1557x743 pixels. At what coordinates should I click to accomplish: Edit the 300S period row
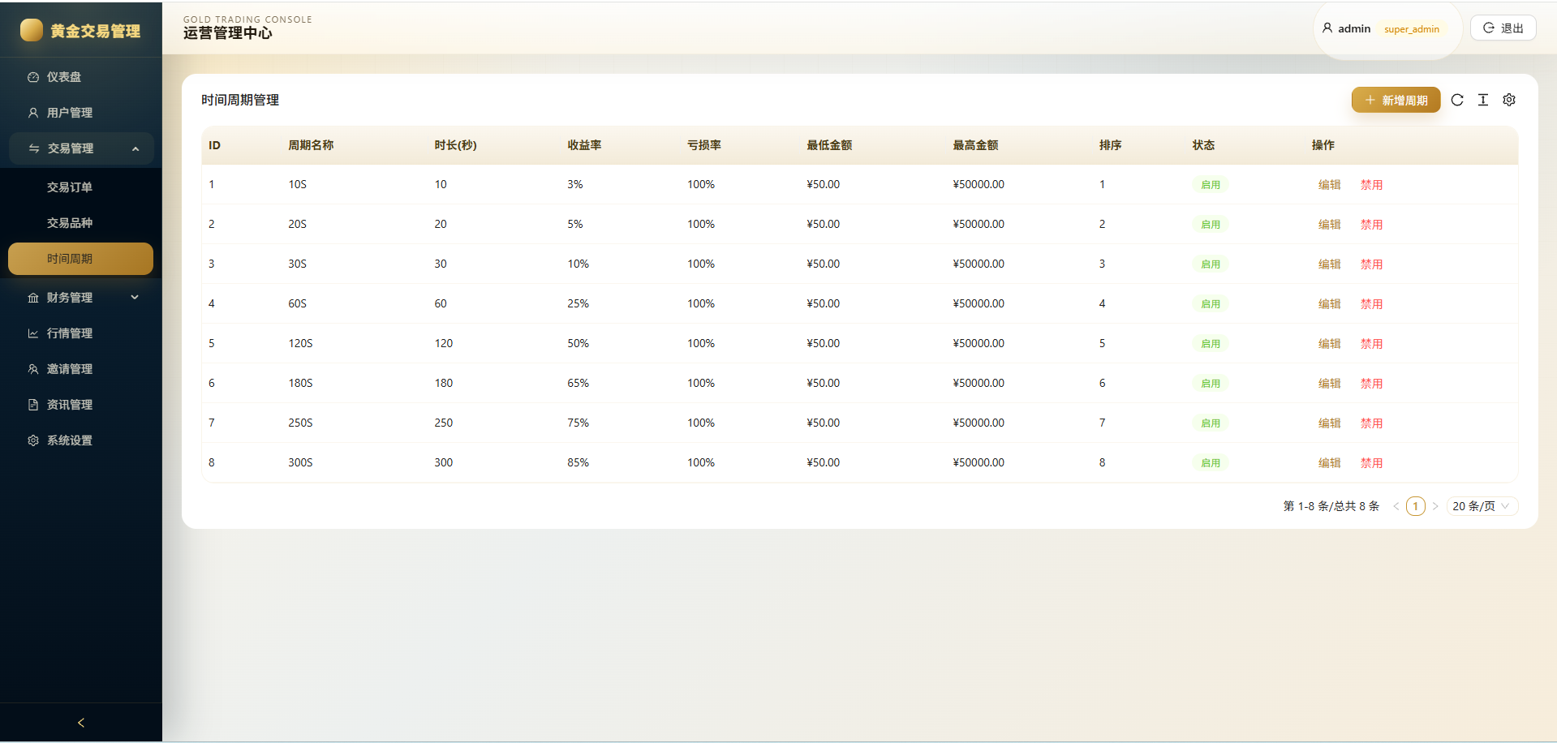[x=1329, y=463]
